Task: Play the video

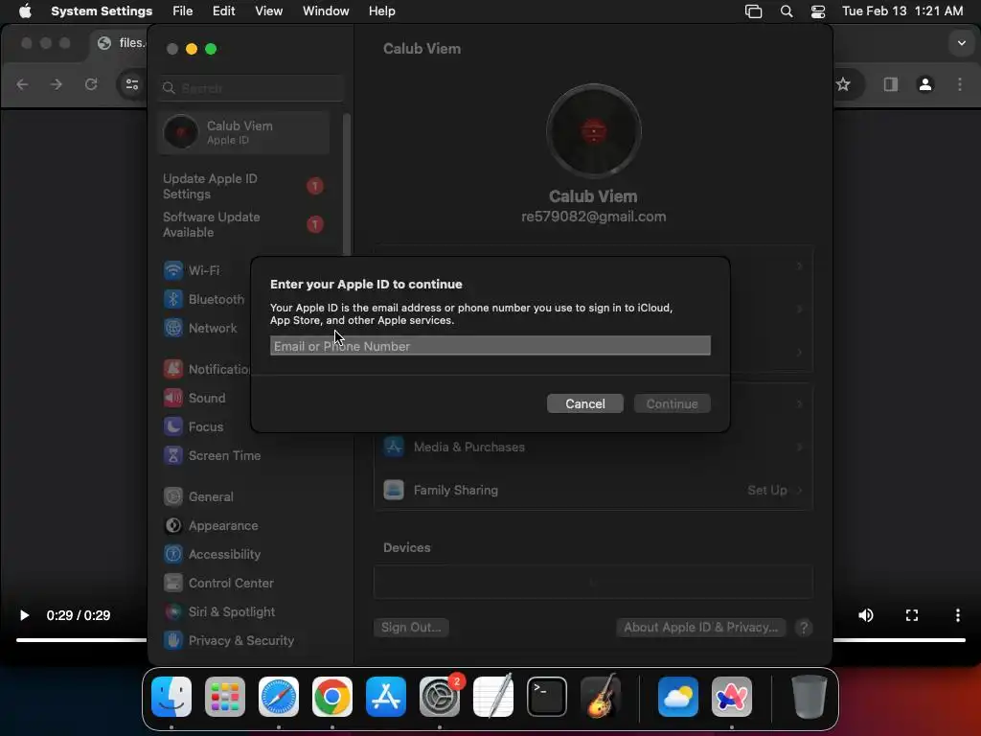Action: tap(24, 615)
